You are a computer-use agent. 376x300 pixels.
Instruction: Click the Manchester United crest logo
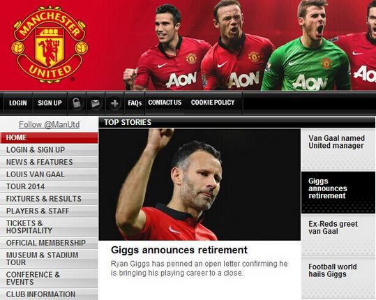pos(50,45)
